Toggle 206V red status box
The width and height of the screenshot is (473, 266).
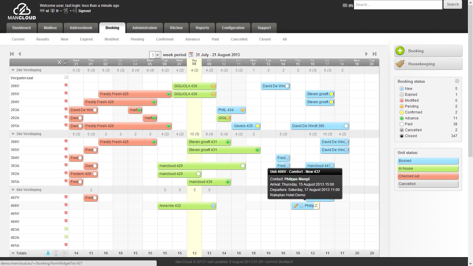[66, 85]
